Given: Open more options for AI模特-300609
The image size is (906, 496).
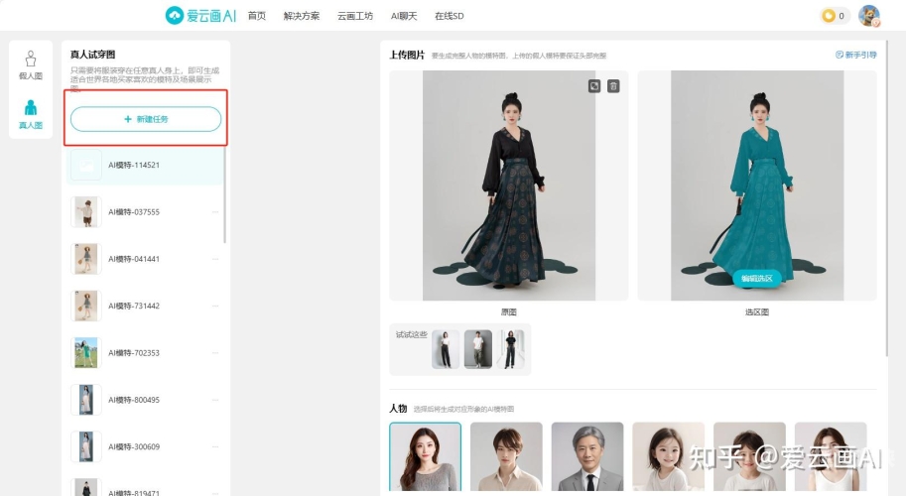Looking at the screenshot, I should tap(215, 447).
